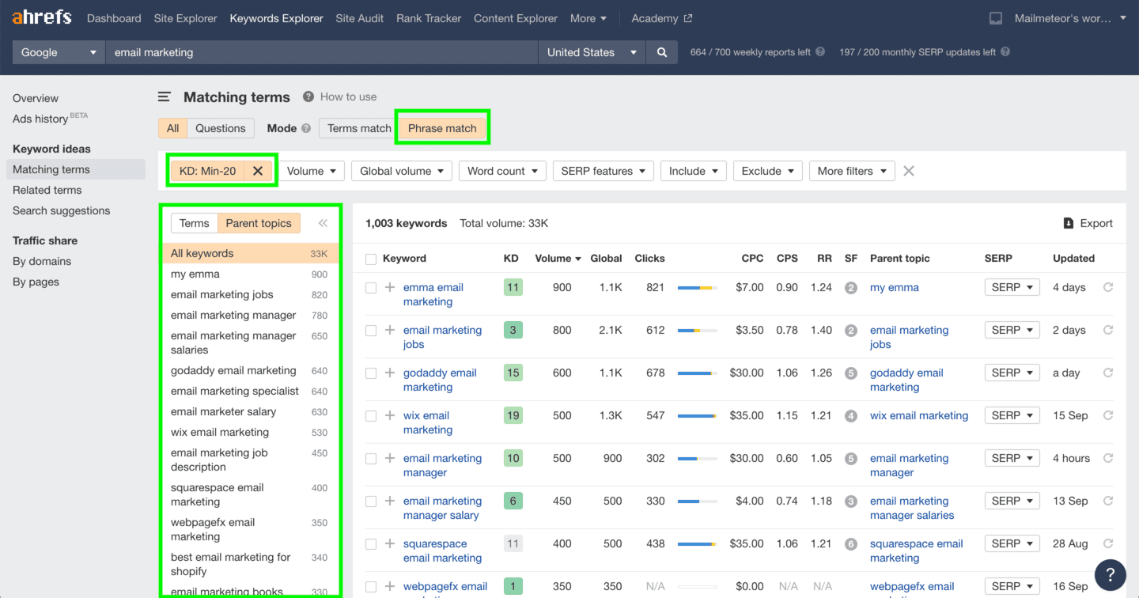Open the help question mark bubble
This screenshot has width=1139, height=598.
coord(1110,574)
